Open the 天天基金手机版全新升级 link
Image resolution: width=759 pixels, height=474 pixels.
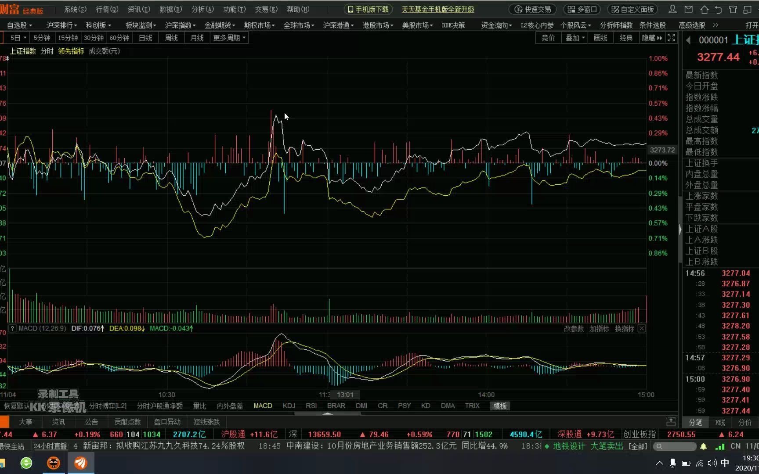438,9
